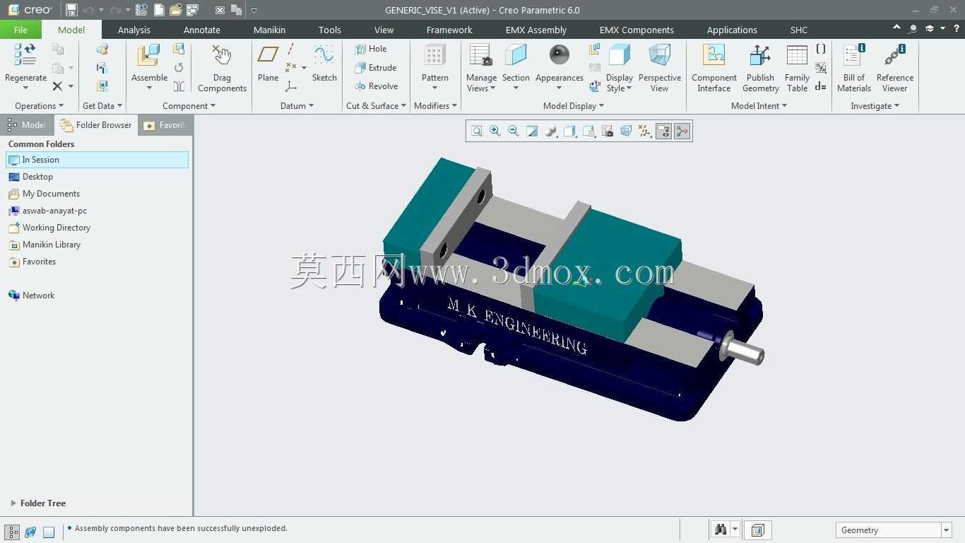The image size is (965, 543).
Task: Toggle the Creo browser button in status bar
Action: coord(30,532)
